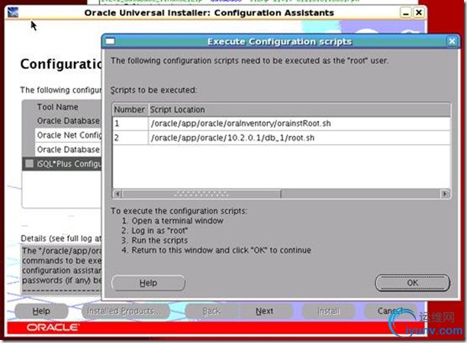Toggle the iSQL*Plus Configuration checkbox
Screen dimensions: 467x343
point(30,163)
